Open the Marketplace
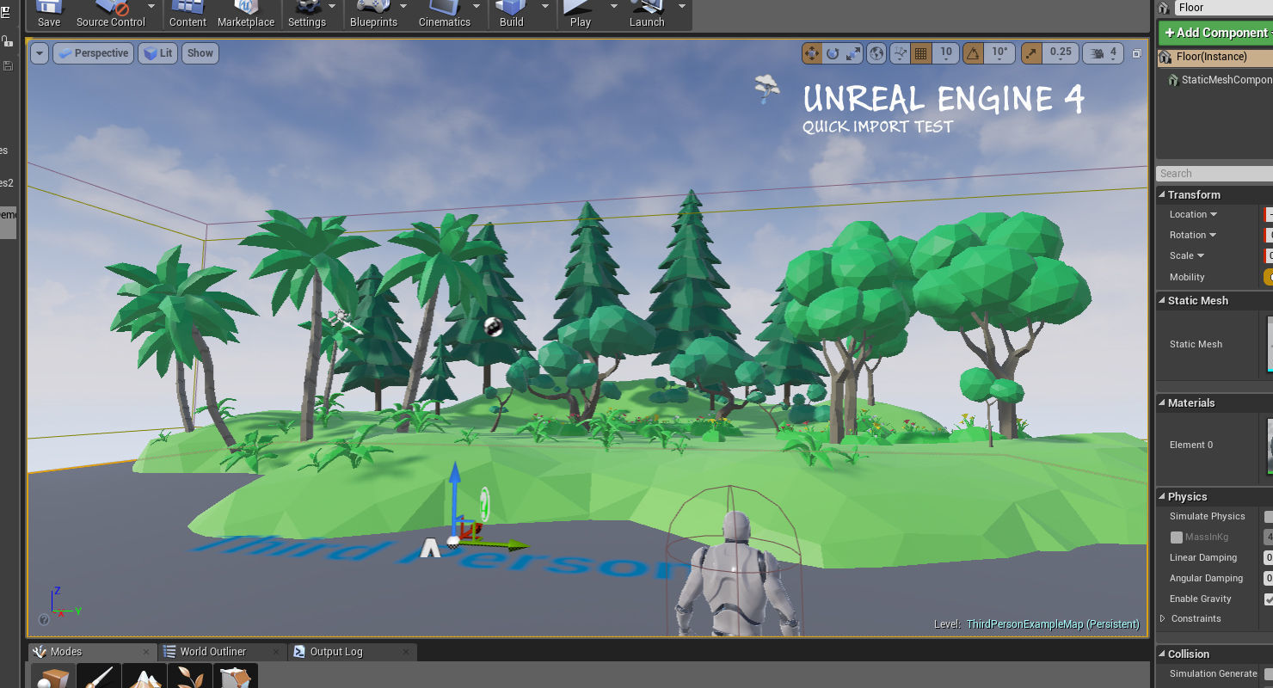The width and height of the screenshot is (1273, 688). [x=246, y=15]
